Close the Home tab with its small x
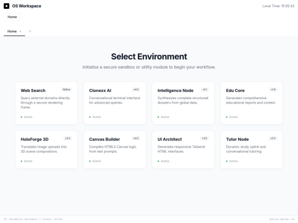Image resolution: width=298 pixels, height=223 pixels. point(20,31)
